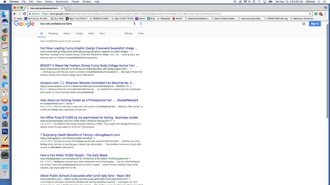Expand the dropdown arrow beside businessinsider URL
The height and width of the screenshot is (185, 330).
pyautogui.click(x=114, y=121)
